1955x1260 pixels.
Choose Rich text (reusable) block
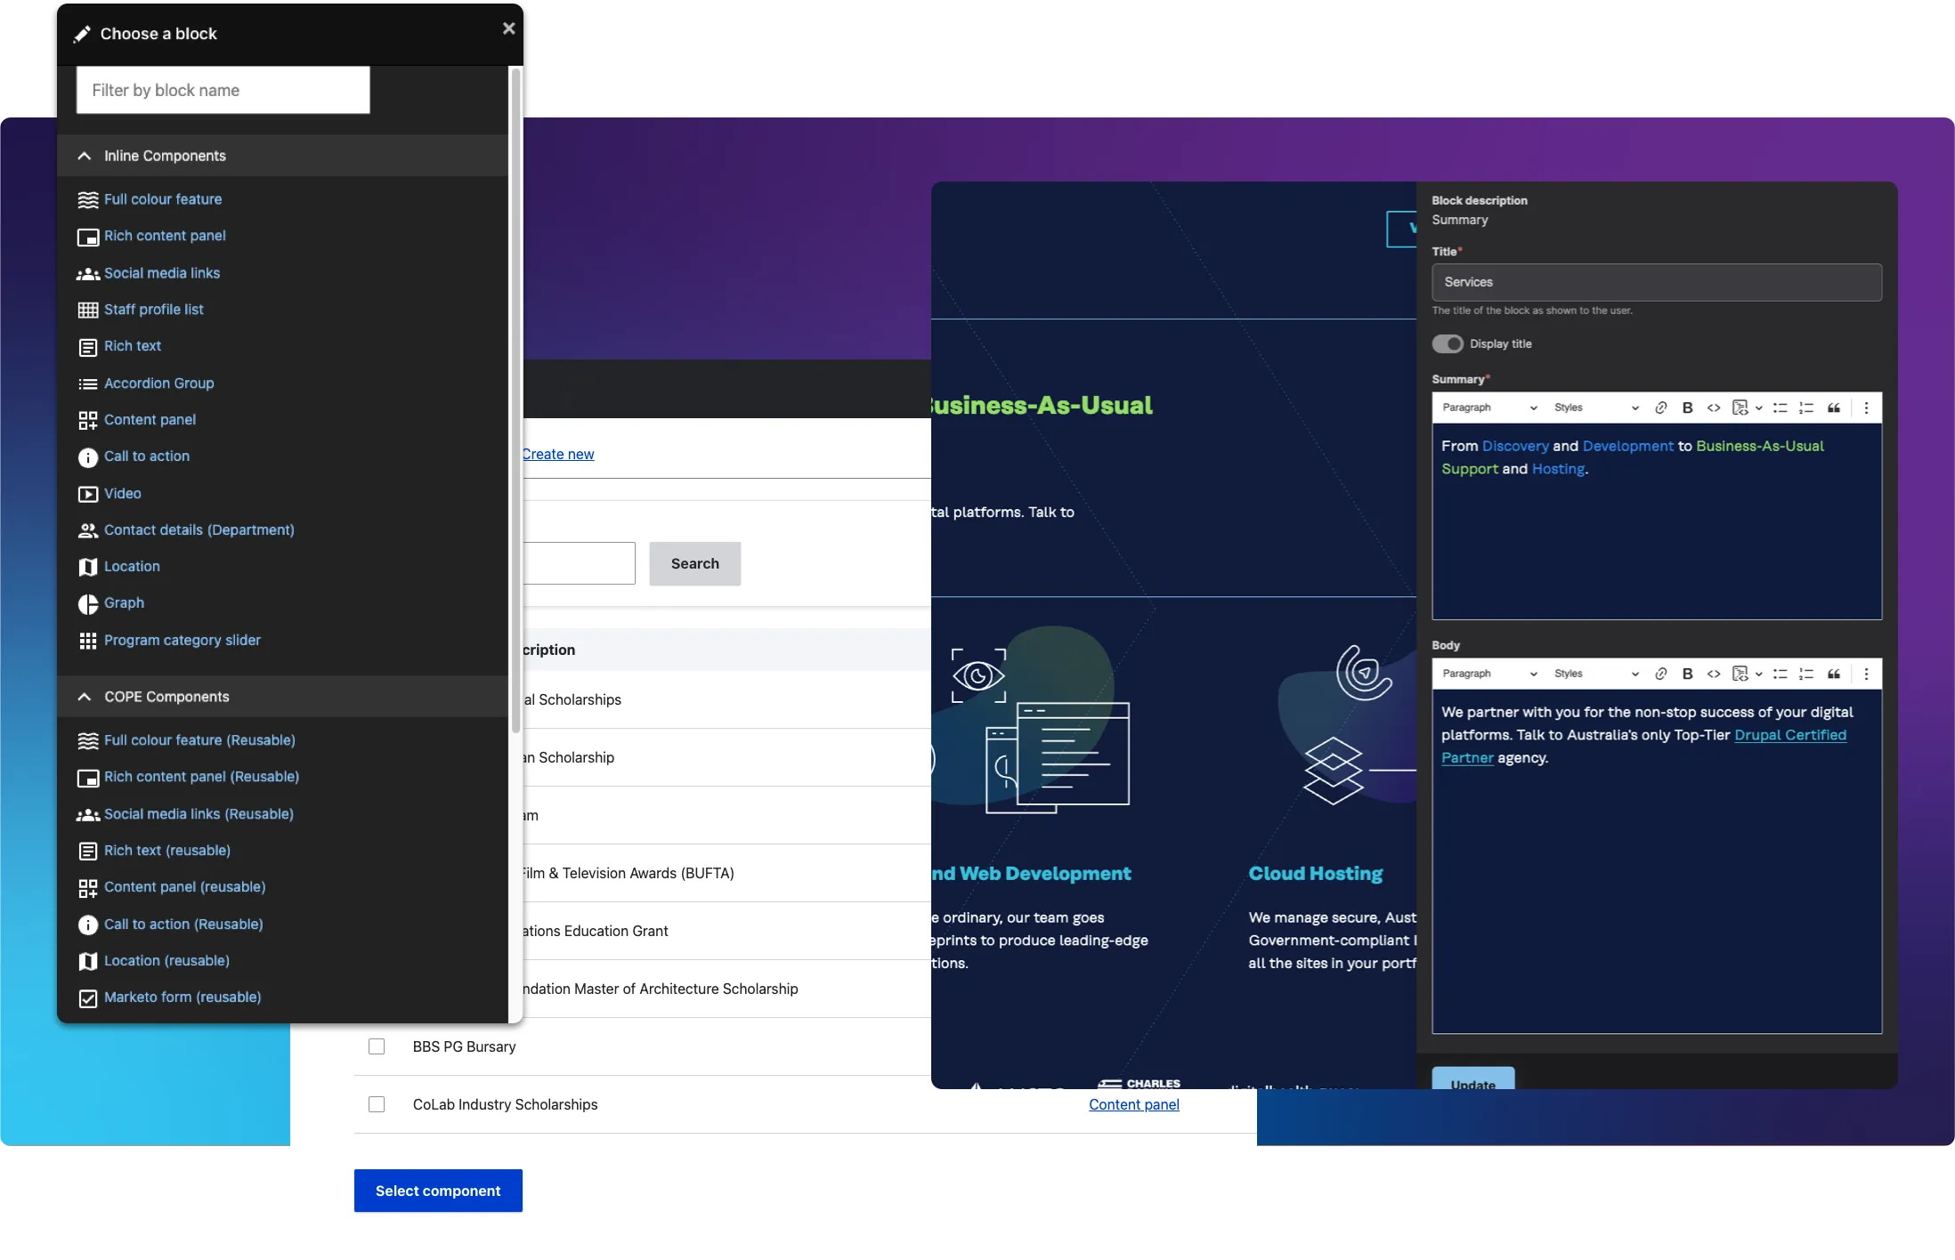point(167,851)
